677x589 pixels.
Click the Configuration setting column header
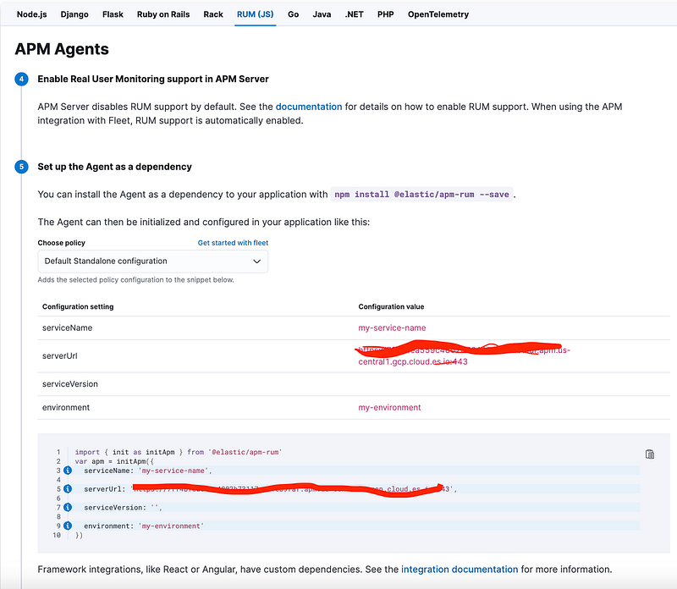pos(78,306)
